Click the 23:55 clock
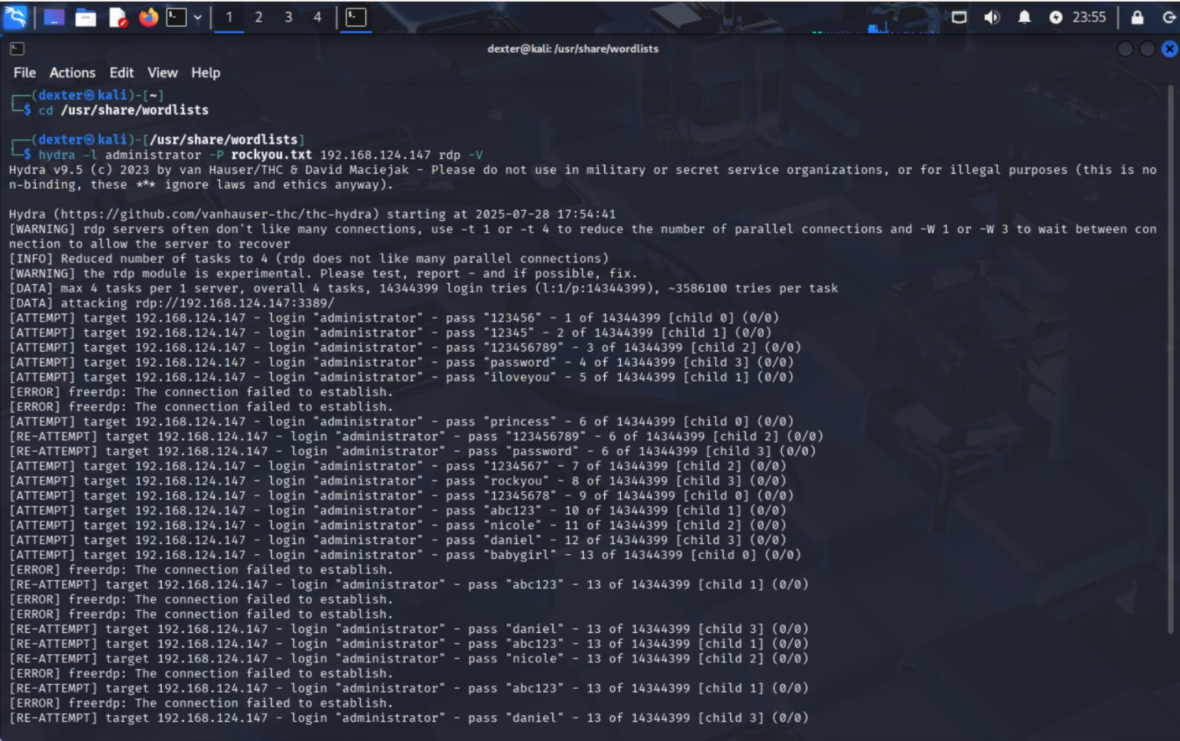The height and width of the screenshot is (741, 1180). coord(1089,17)
